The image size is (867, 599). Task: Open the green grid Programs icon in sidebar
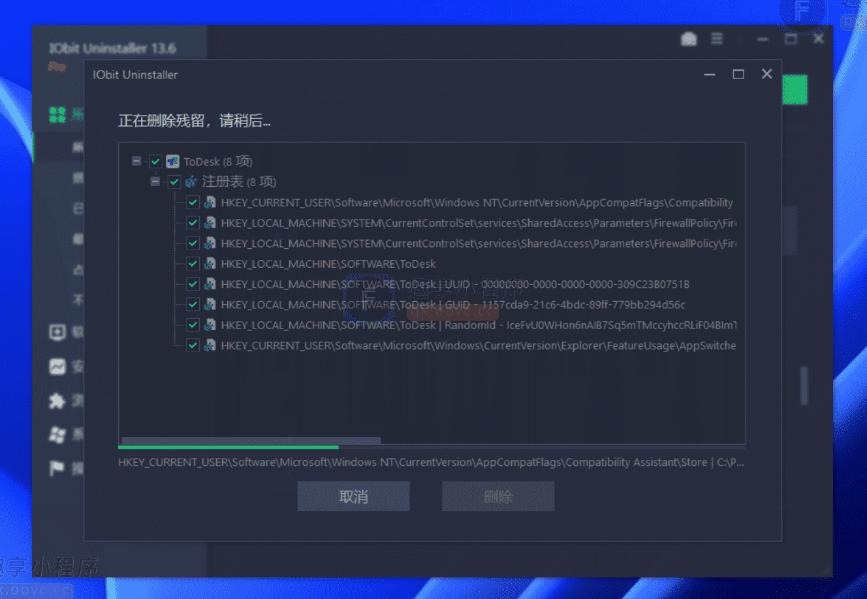[x=57, y=115]
